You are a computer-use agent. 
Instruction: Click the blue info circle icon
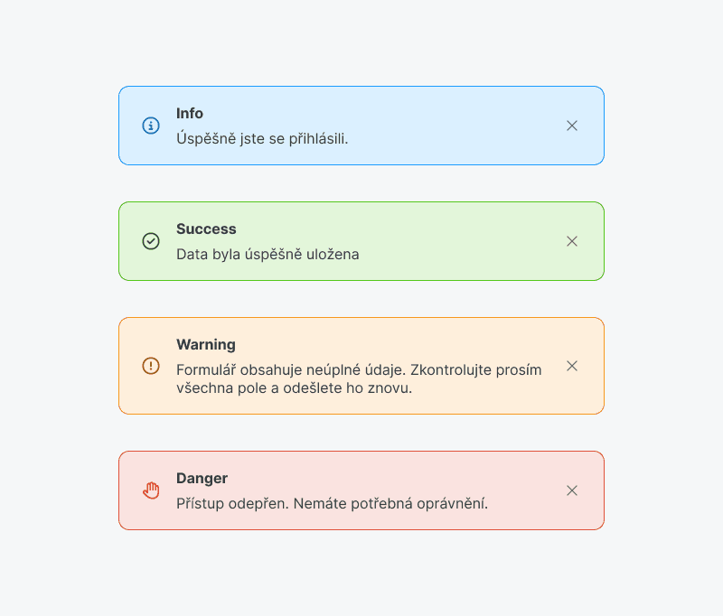[x=151, y=126]
